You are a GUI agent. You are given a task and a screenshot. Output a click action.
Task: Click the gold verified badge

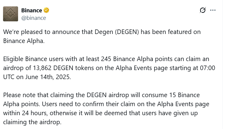pos(46,10)
